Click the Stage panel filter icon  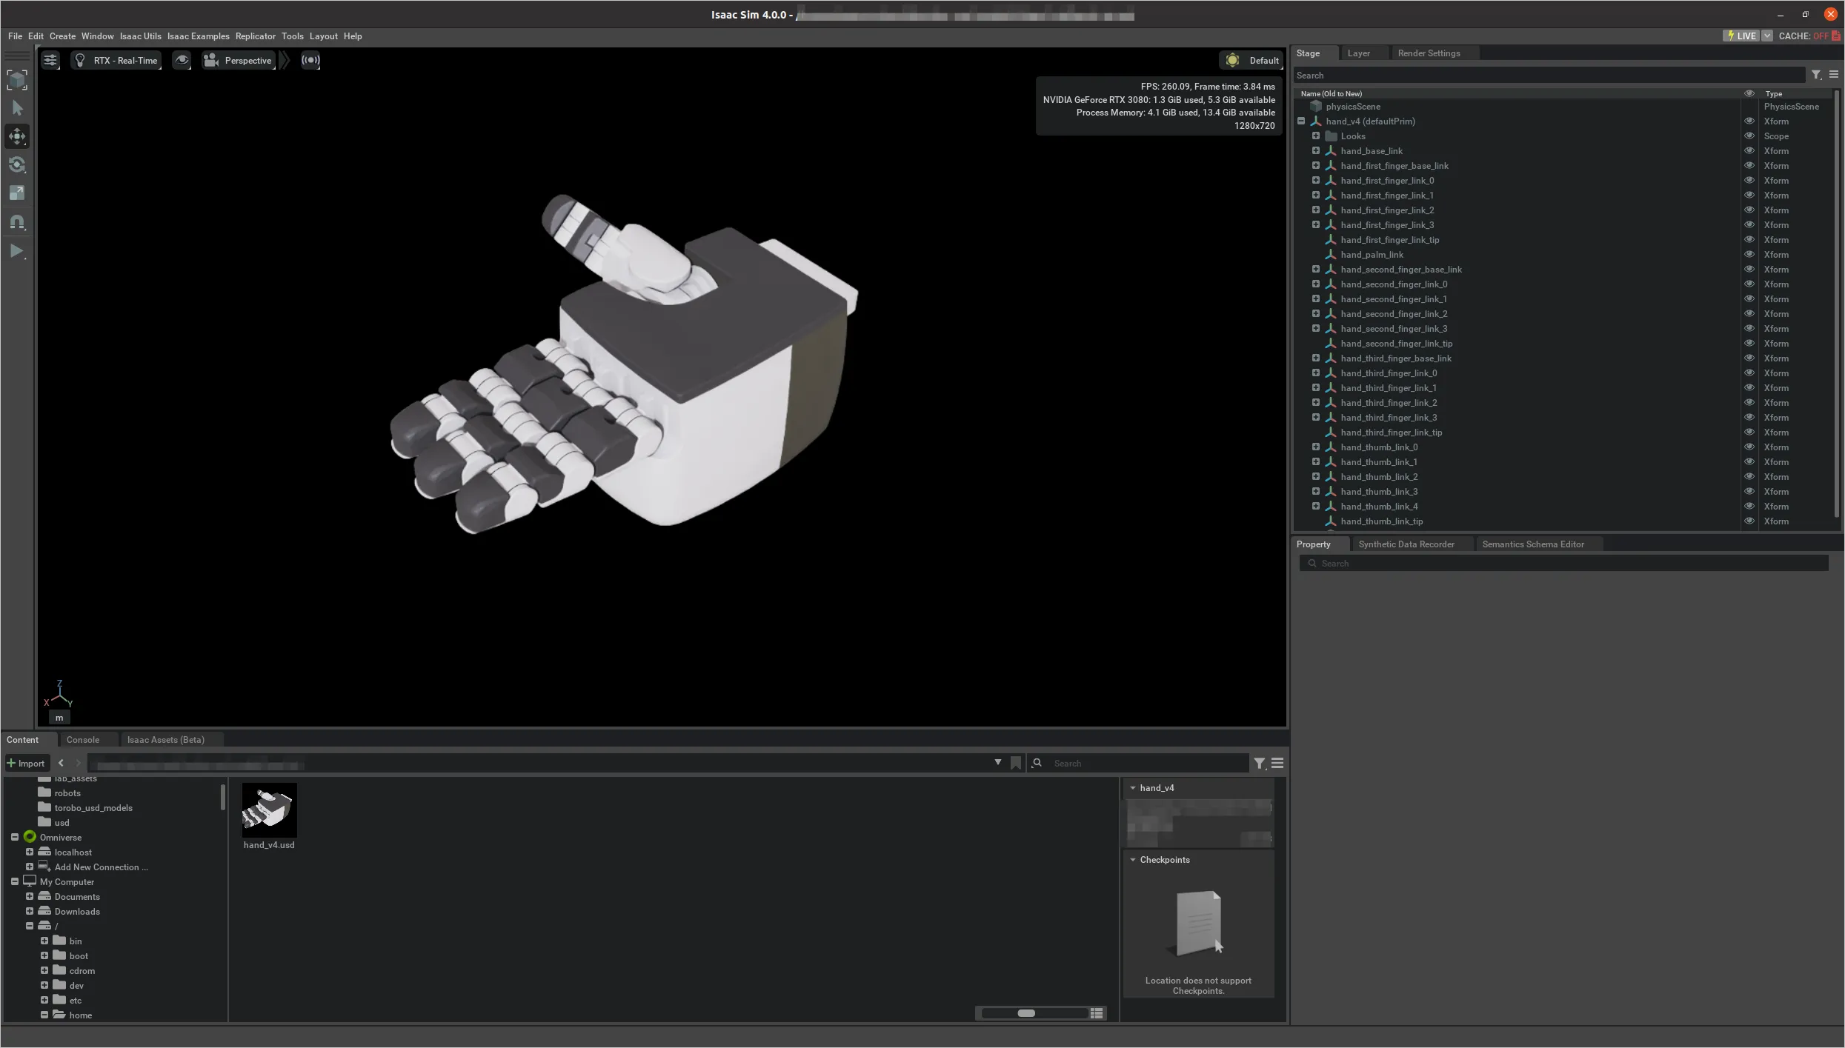(1816, 75)
